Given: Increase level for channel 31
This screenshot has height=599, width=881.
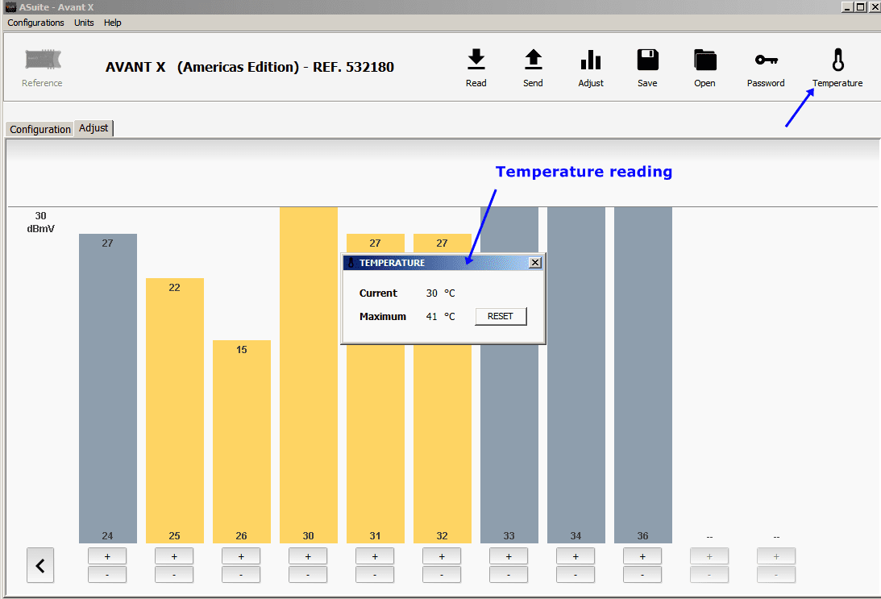Looking at the screenshot, I should (375, 556).
